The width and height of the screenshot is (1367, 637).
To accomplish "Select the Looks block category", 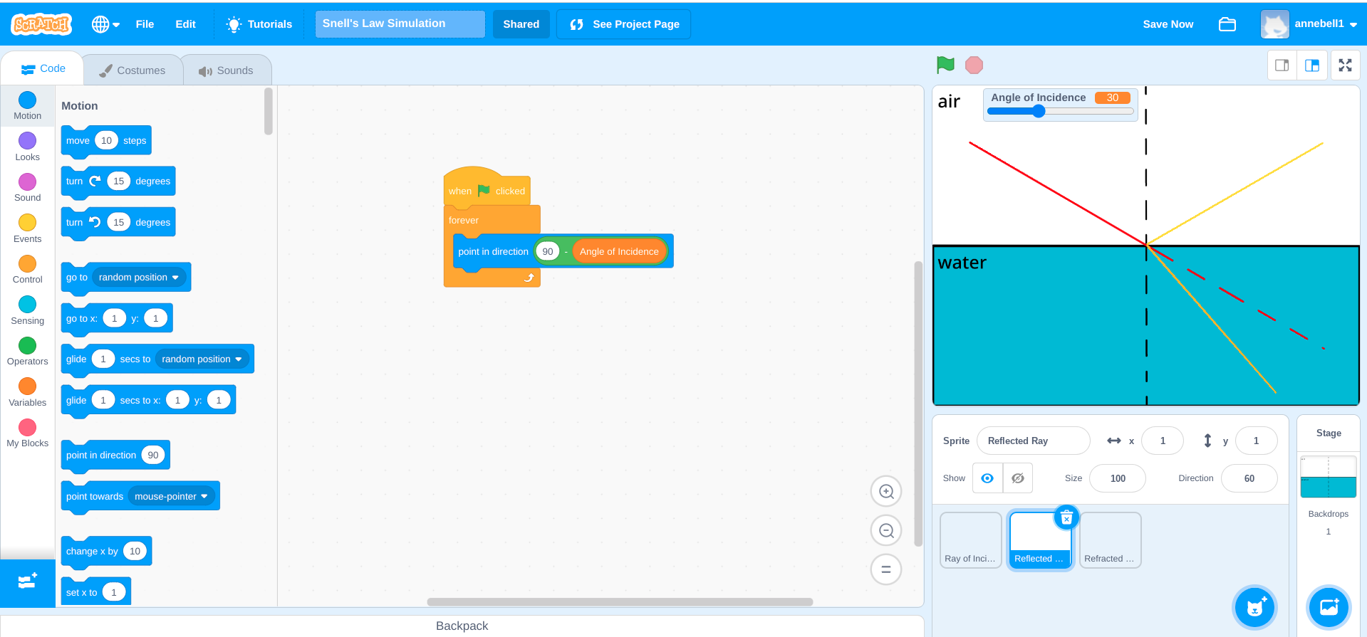I will pos(28,147).
